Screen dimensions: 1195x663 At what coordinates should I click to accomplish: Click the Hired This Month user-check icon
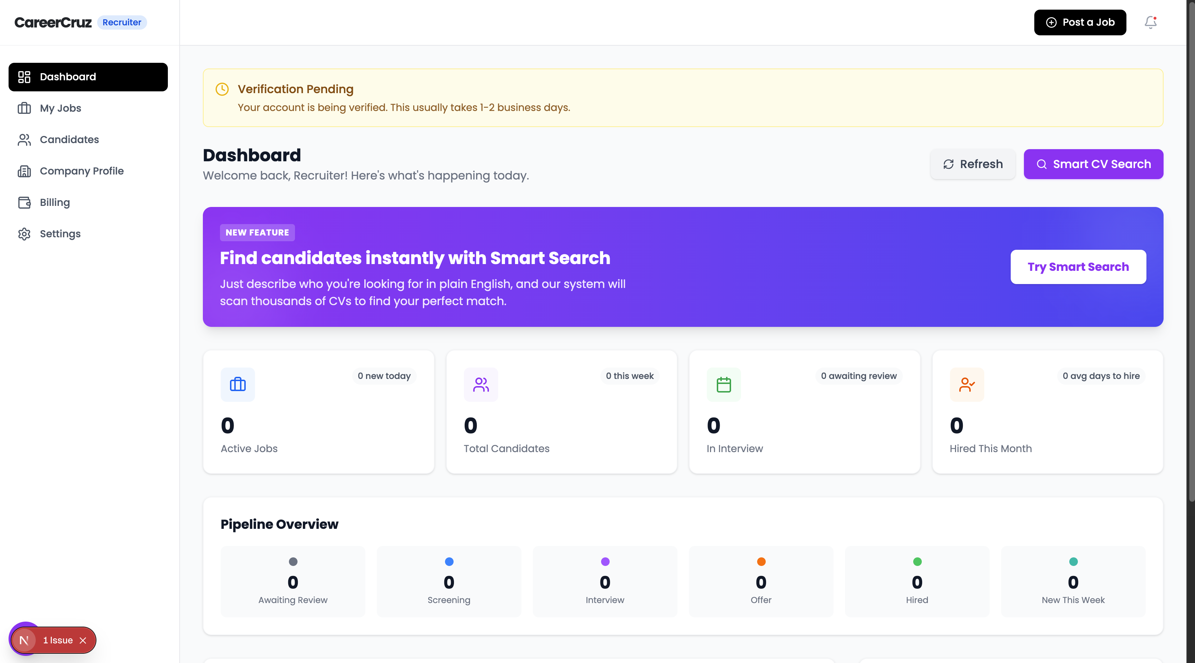pos(967,384)
